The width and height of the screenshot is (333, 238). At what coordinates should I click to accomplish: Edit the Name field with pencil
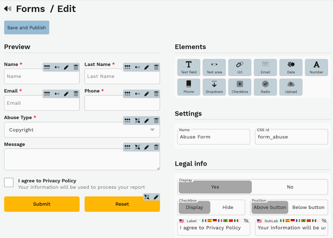(x=66, y=67)
